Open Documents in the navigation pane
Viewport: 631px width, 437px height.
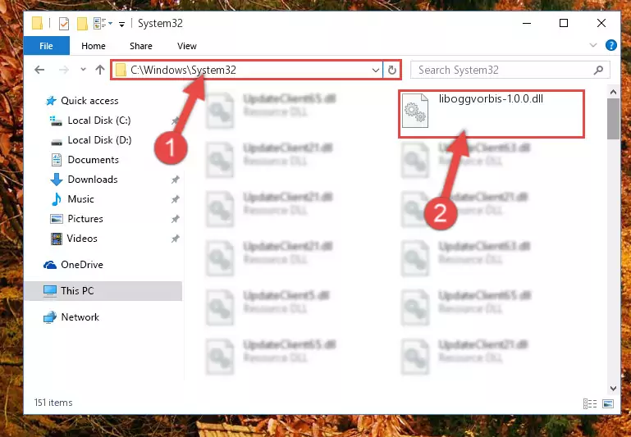click(x=93, y=160)
